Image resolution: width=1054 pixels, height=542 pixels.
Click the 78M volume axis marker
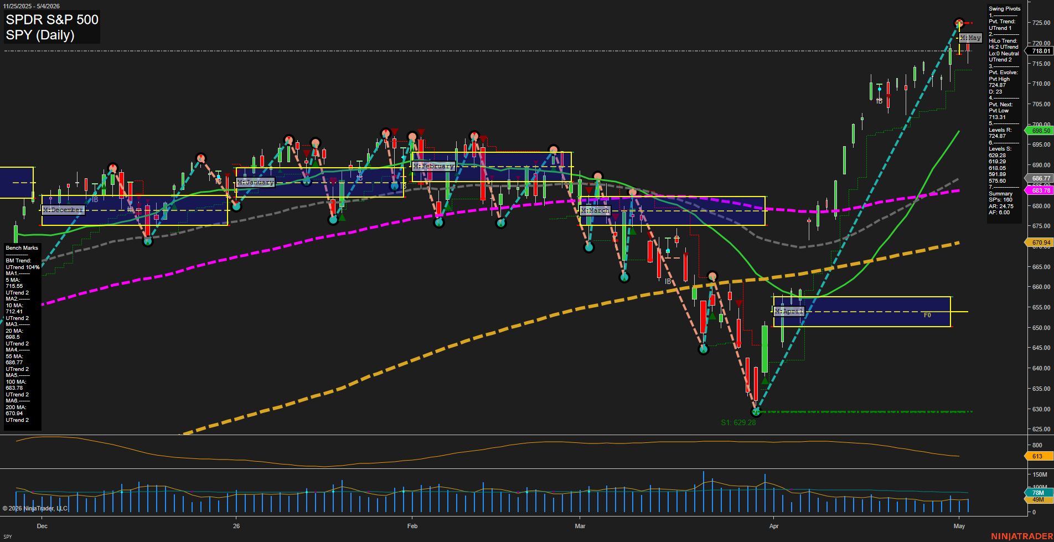(1038, 493)
